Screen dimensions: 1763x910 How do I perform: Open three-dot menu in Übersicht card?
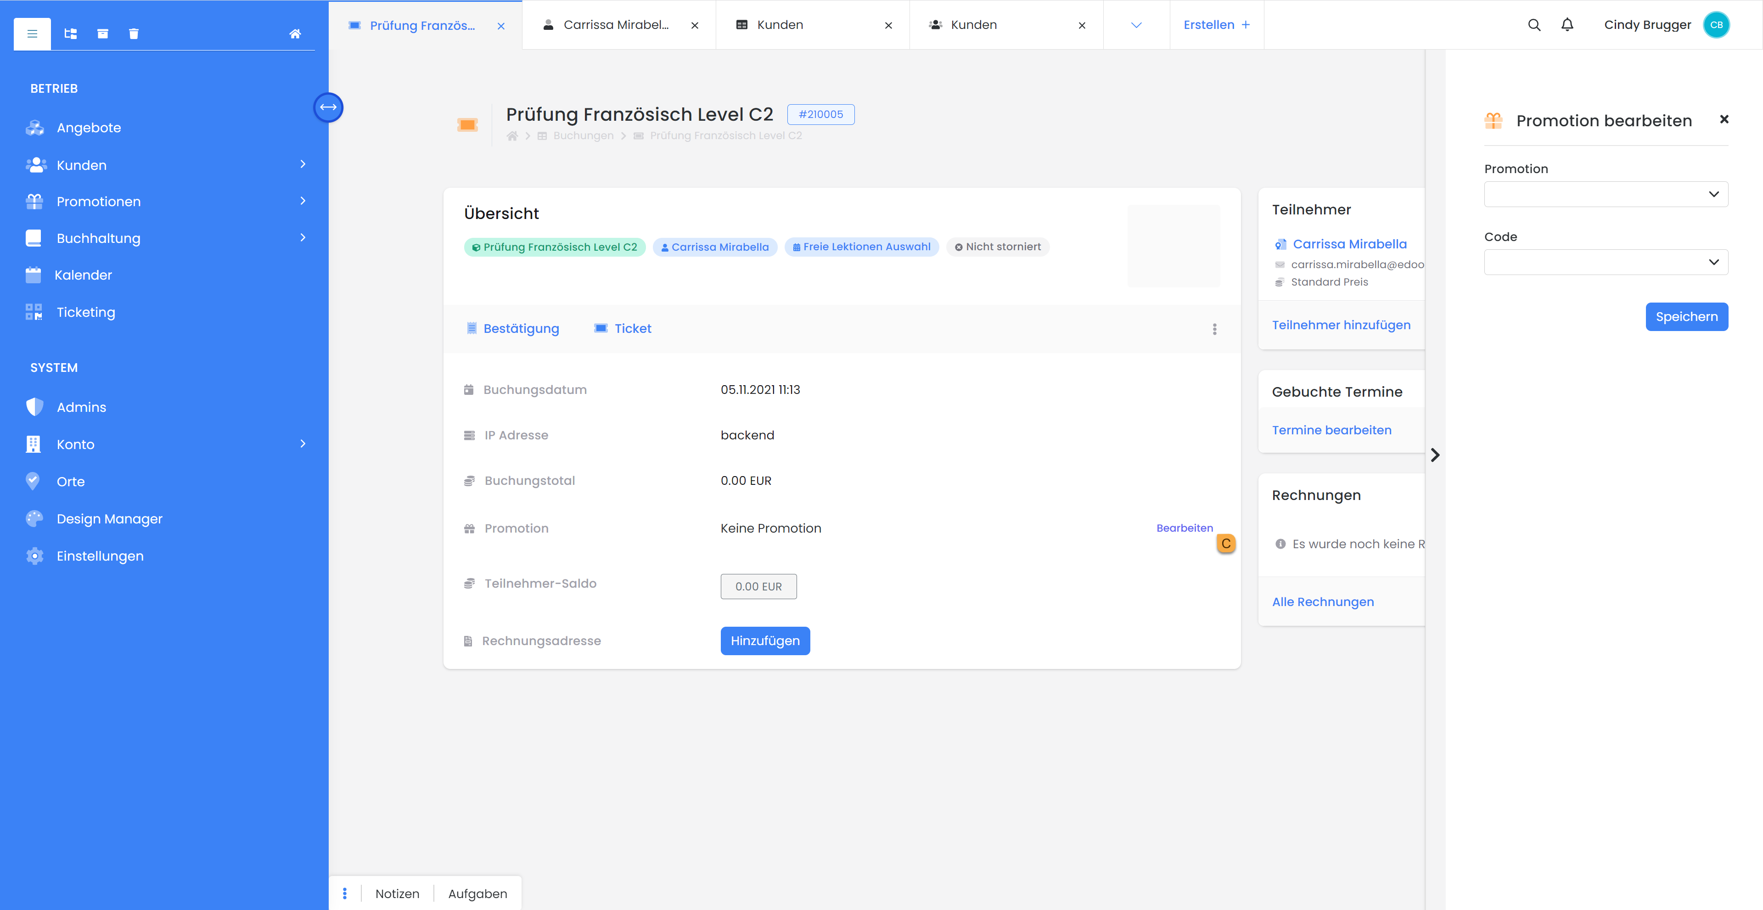pyautogui.click(x=1214, y=329)
